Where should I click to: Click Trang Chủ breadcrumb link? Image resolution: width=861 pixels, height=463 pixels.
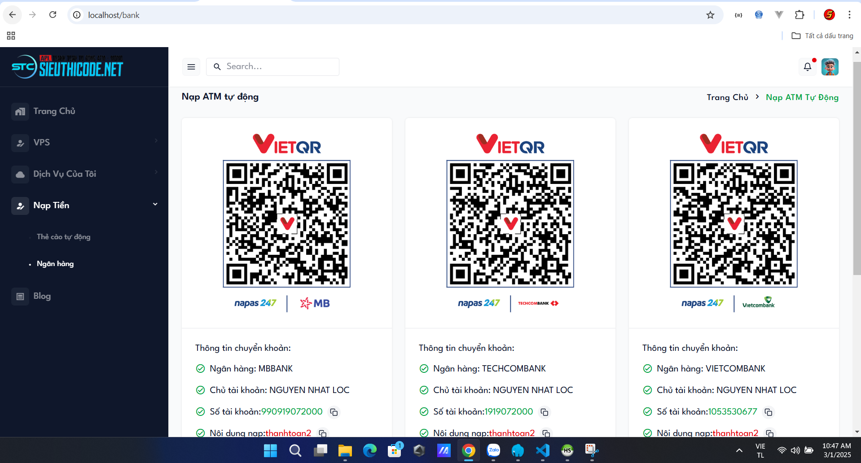(x=727, y=97)
